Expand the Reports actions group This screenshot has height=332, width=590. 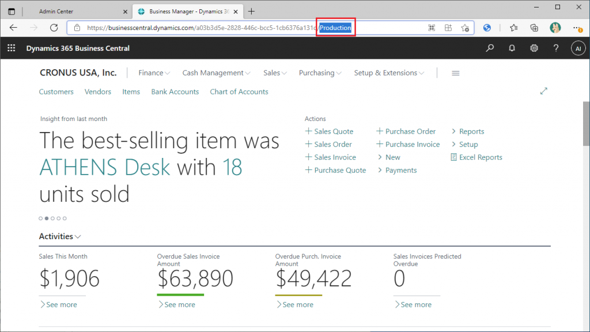468,131
